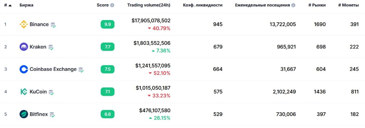Open the Coinbase Exchange link
365x128 pixels.
click(53, 69)
